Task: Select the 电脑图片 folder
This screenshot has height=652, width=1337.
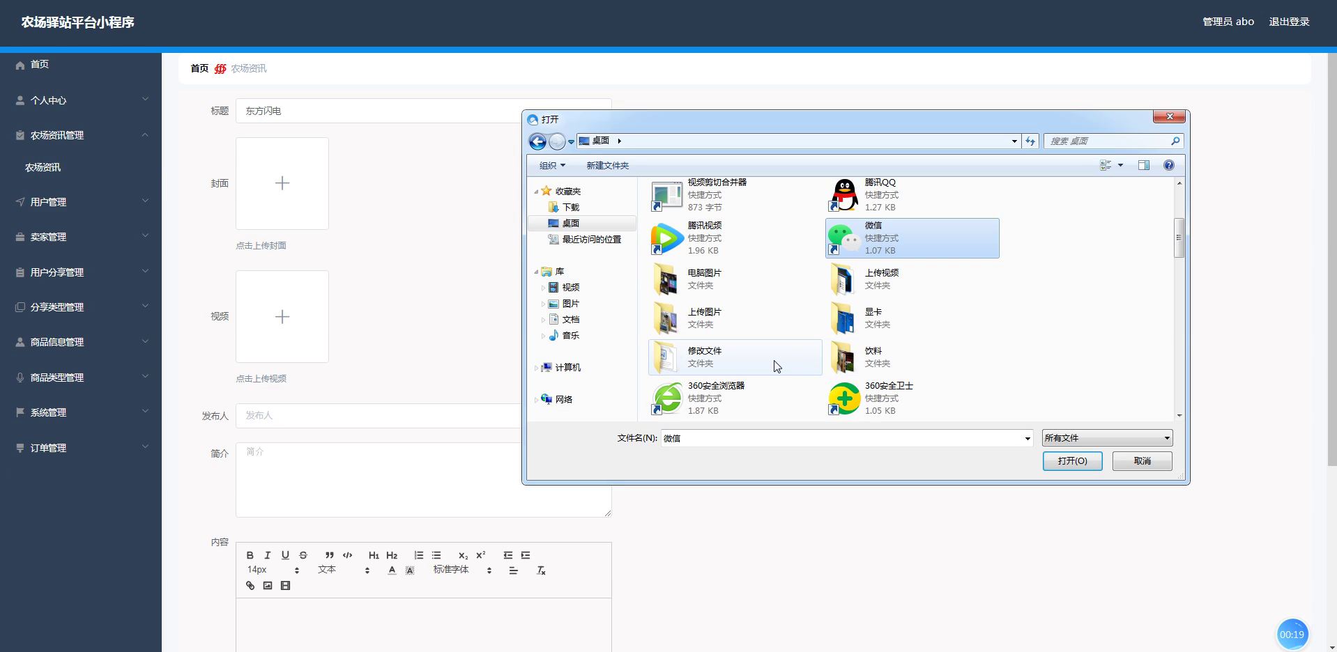Action: (x=735, y=279)
